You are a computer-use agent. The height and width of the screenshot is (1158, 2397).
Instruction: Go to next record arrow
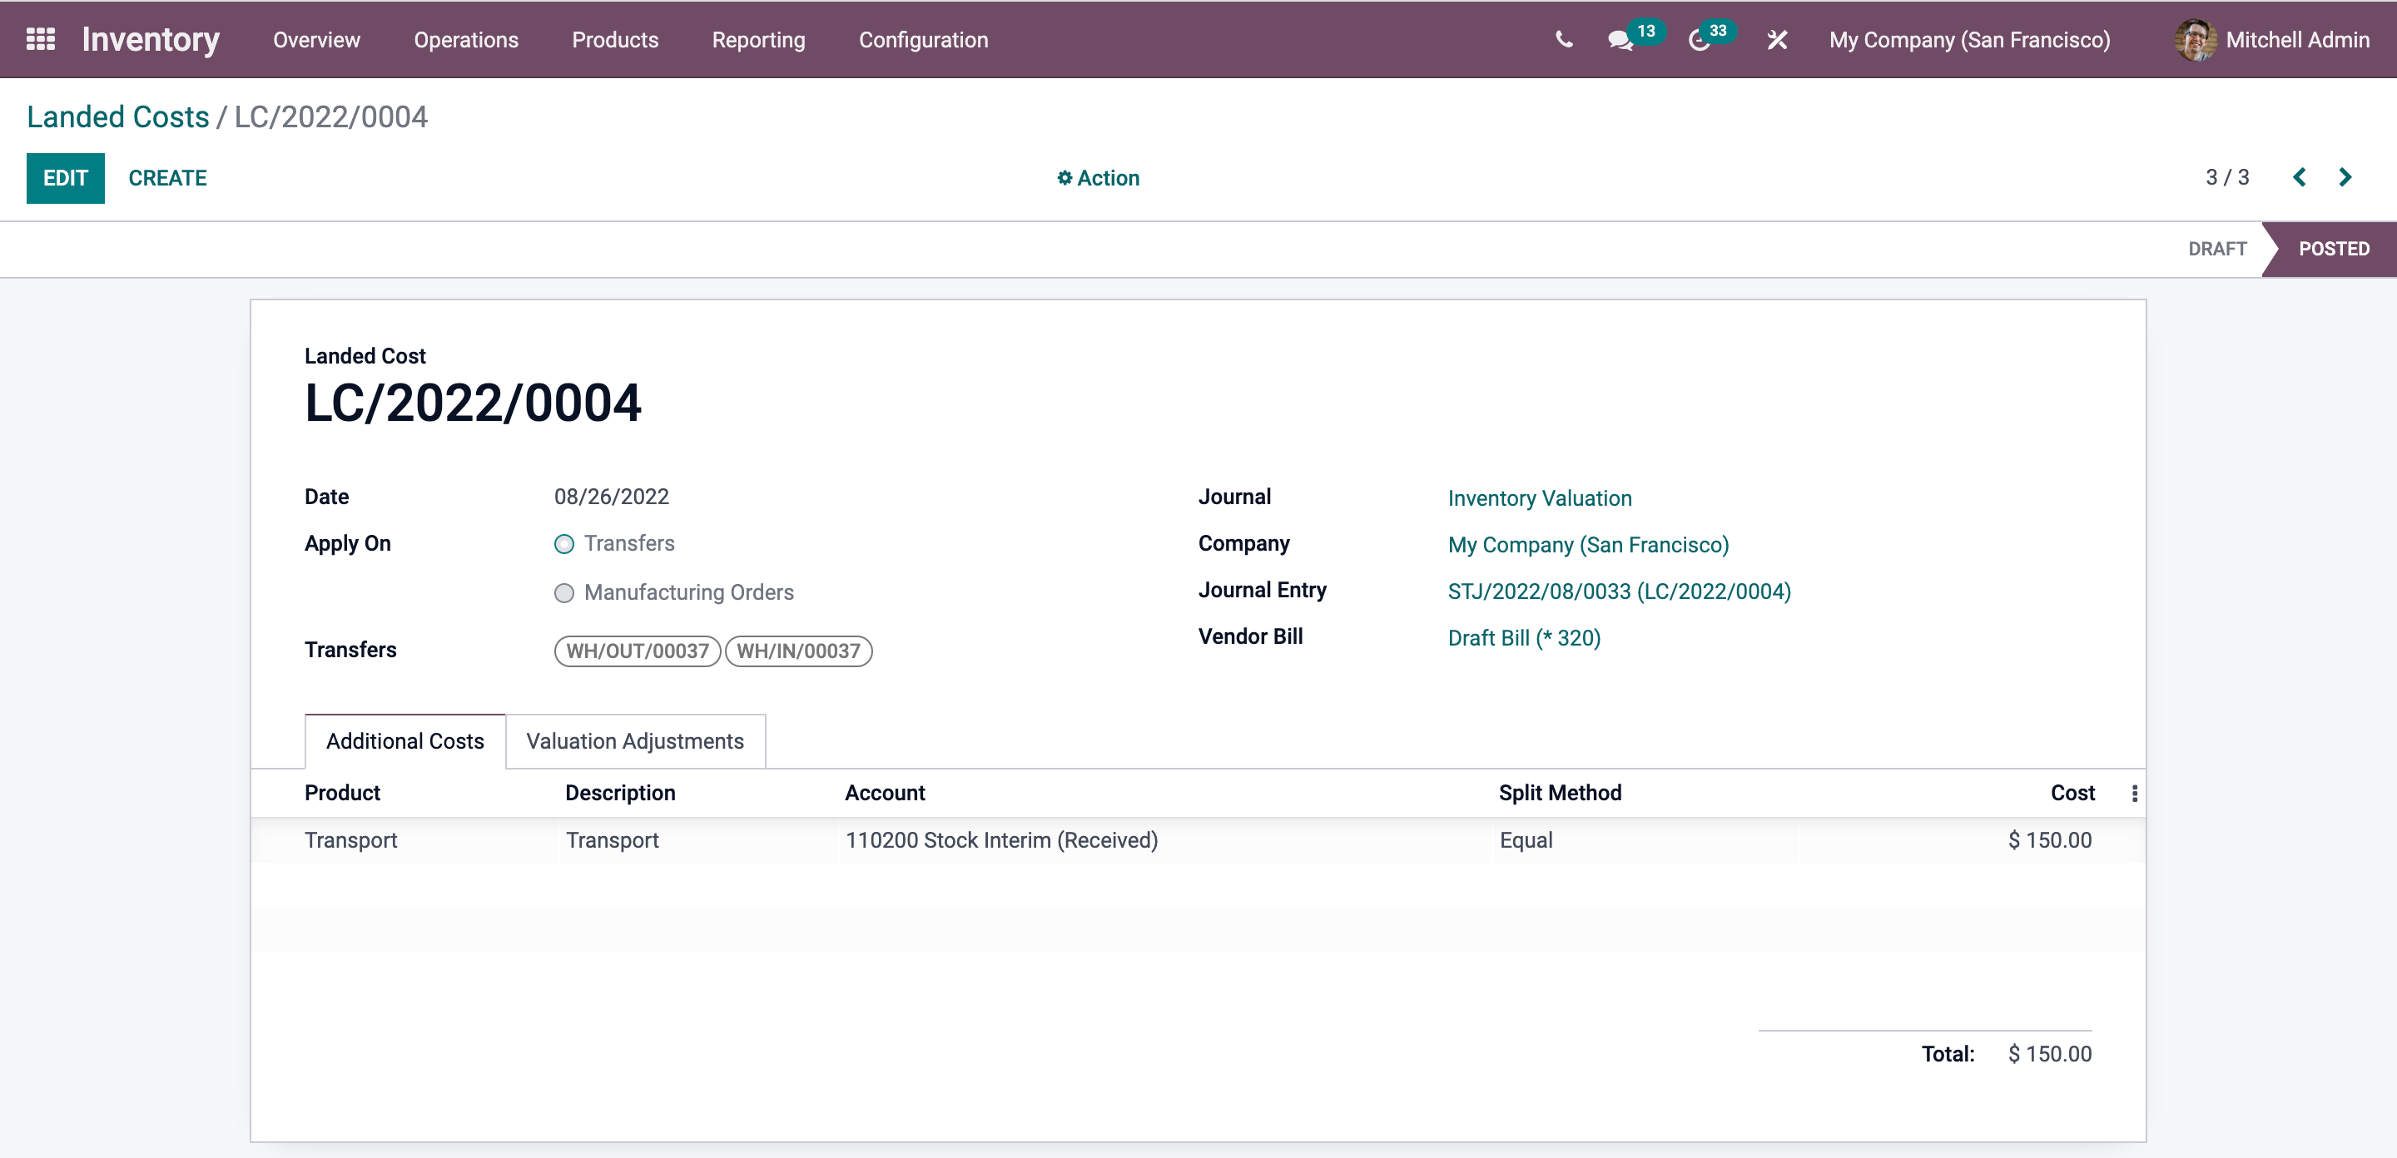click(2345, 176)
